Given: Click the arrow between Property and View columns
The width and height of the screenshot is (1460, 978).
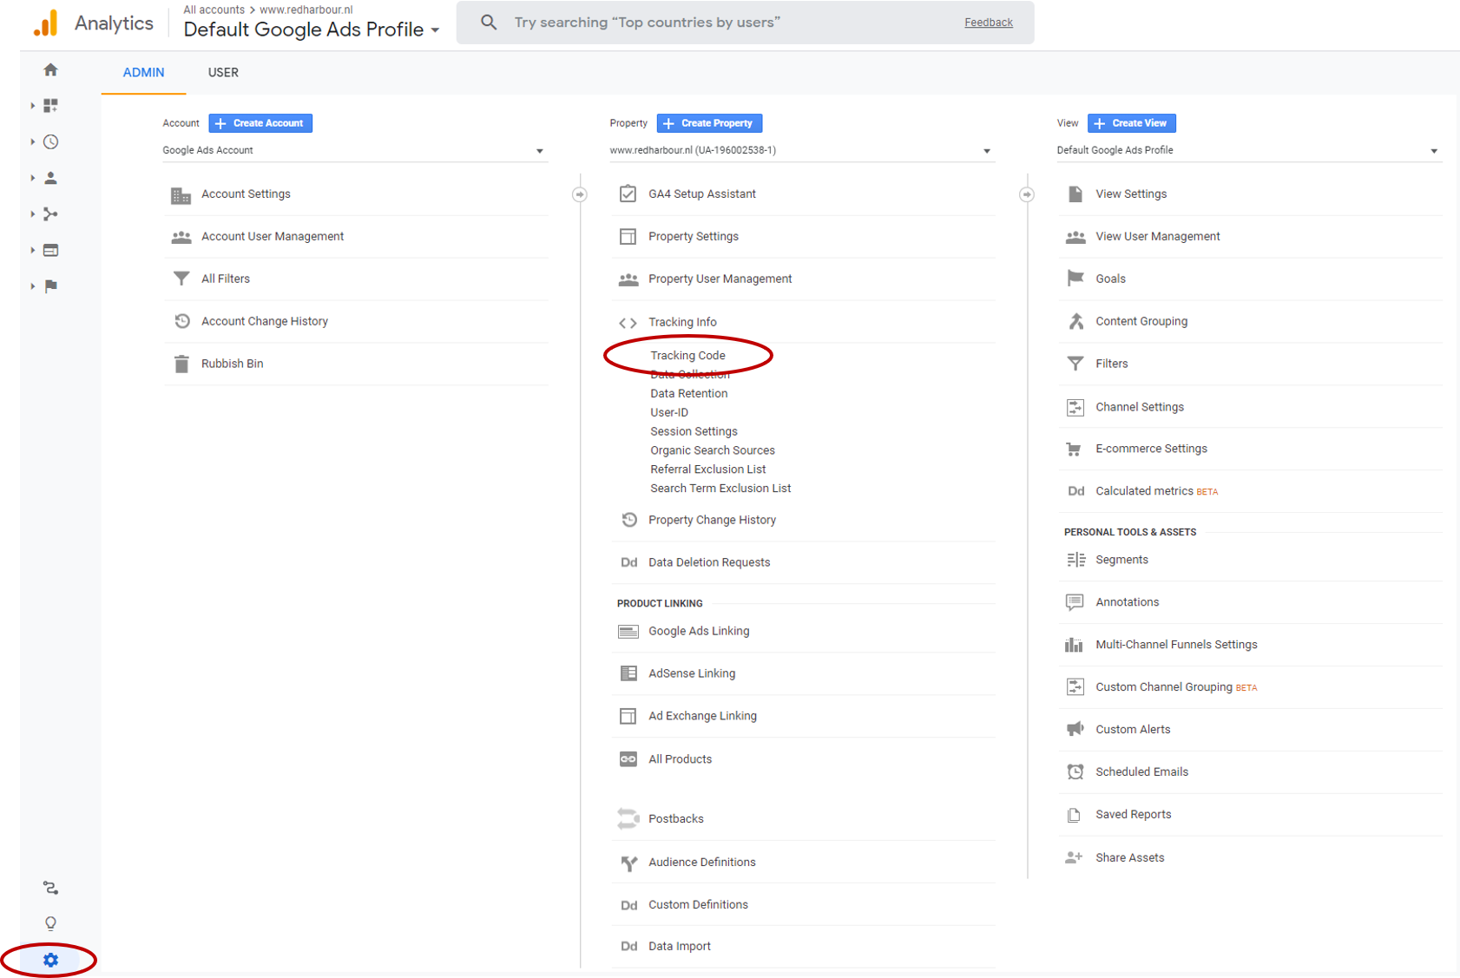Looking at the screenshot, I should click(x=1027, y=194).
